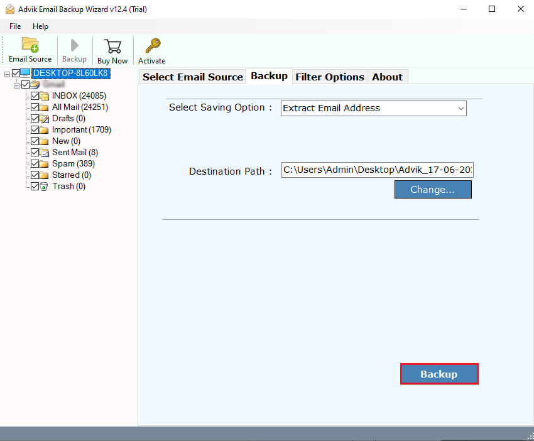534x441 pixels.
Task: Click the Destination Path text field
Action: tap(378, 170)
